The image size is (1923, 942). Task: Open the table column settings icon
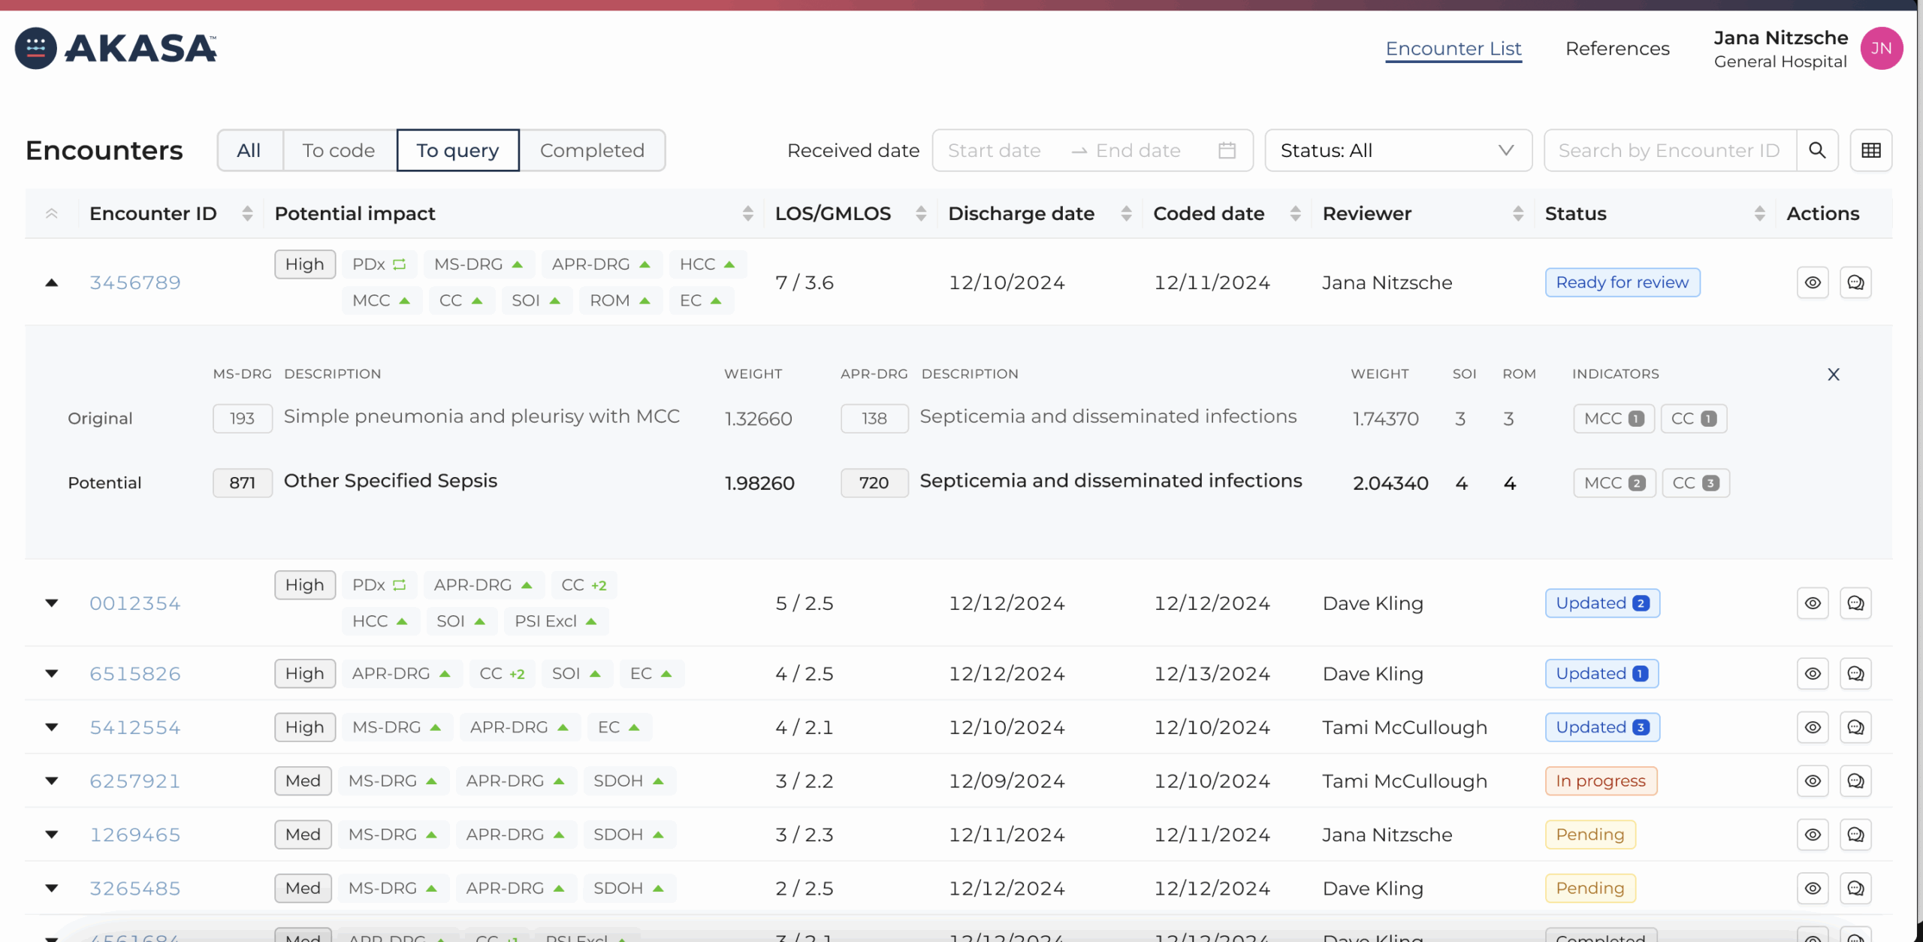(x=1870, y=150)
